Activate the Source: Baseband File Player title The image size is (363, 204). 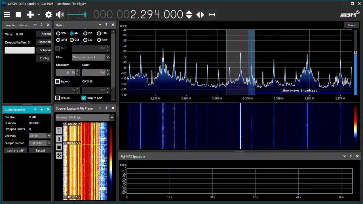coord(74,109)
